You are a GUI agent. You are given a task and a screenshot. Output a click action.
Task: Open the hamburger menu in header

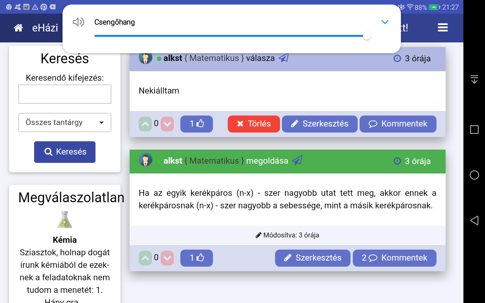(x=443, y=28)
